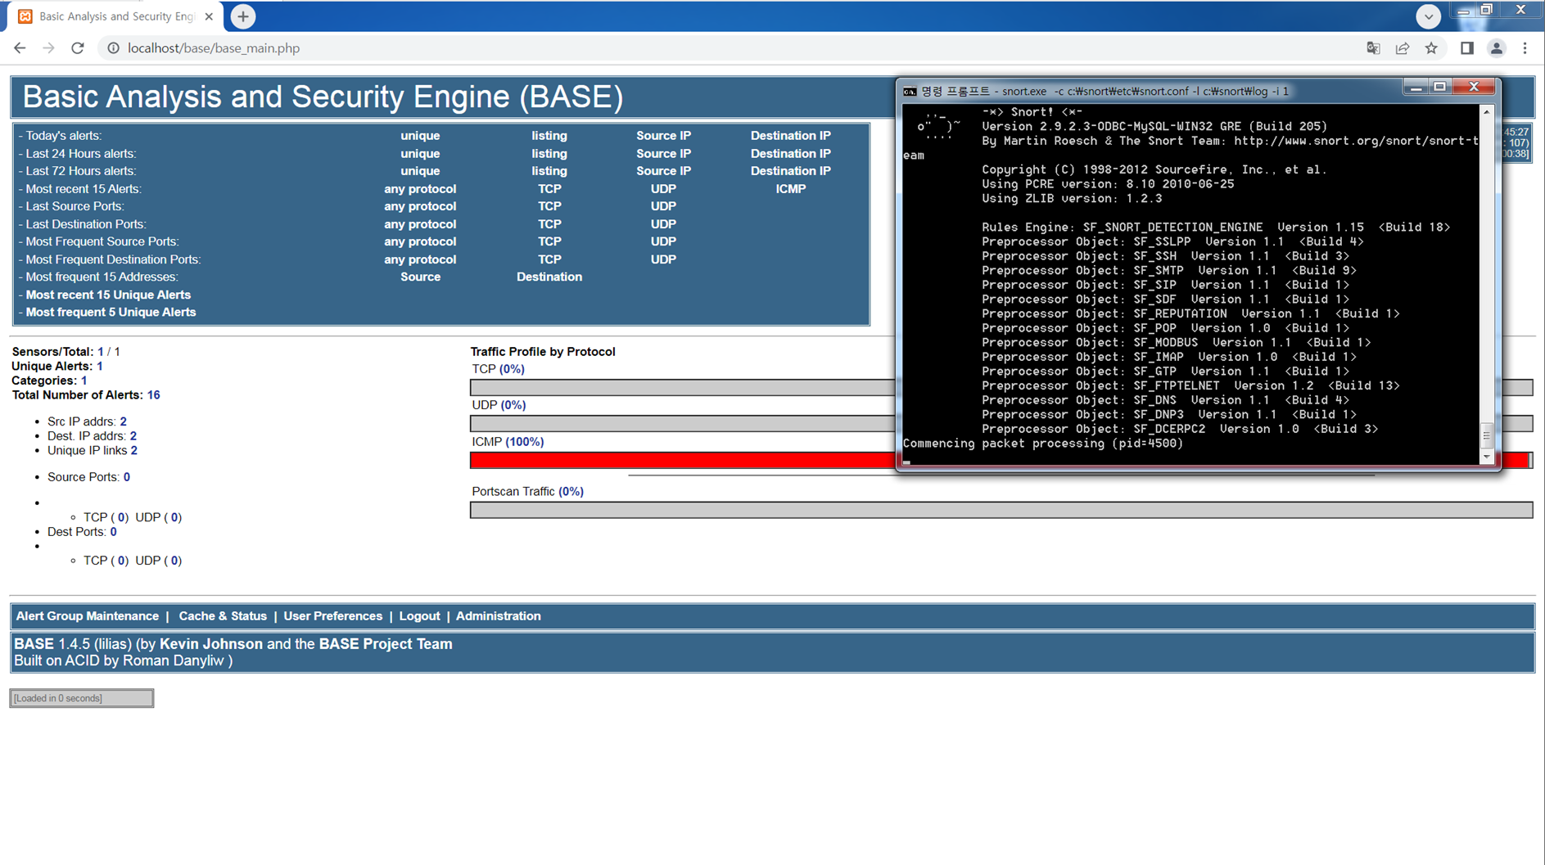Click the ICMP (100%) traffic link
This screenshot has height=865, width=1545.
click(x=524, y=442)
